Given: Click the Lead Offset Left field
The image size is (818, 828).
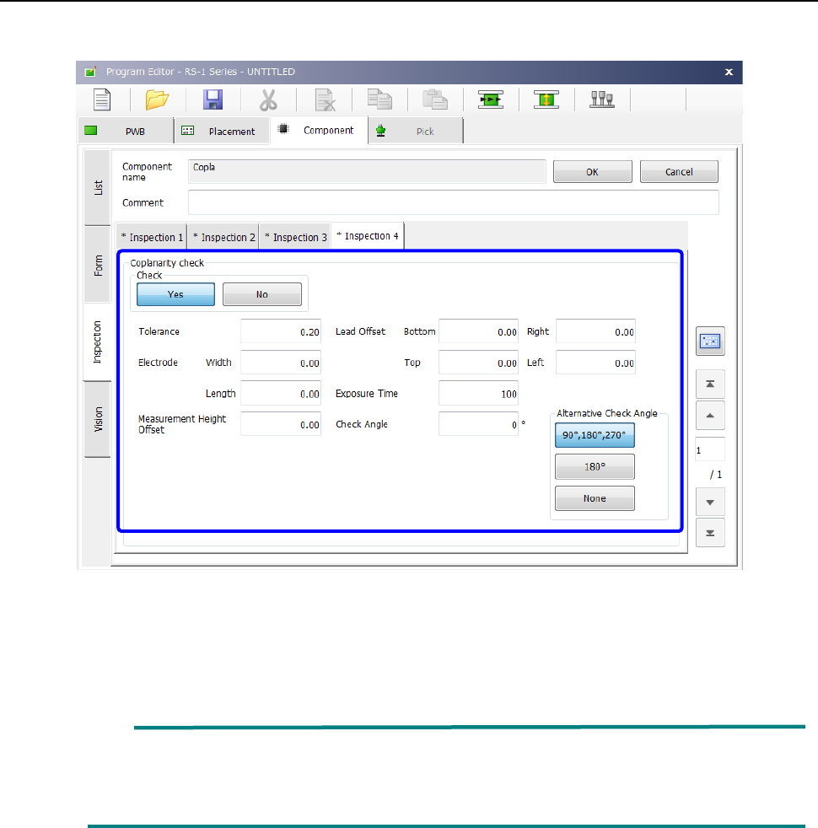Looking at the screenshot, I should pyautogui.click(x=595, y=363).
